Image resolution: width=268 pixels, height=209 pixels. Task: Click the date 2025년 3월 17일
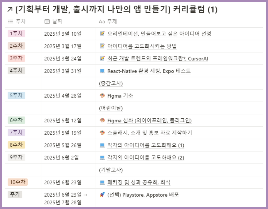coord(63,46)
